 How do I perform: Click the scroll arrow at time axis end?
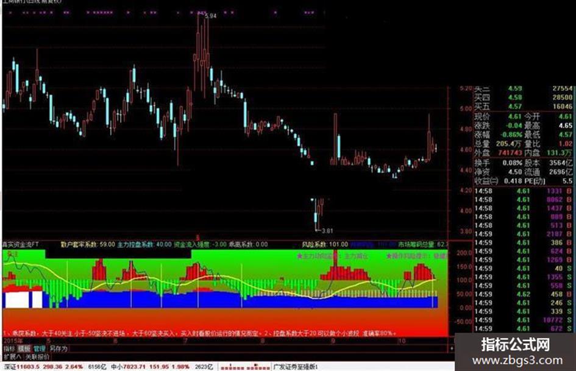(452, 348)
